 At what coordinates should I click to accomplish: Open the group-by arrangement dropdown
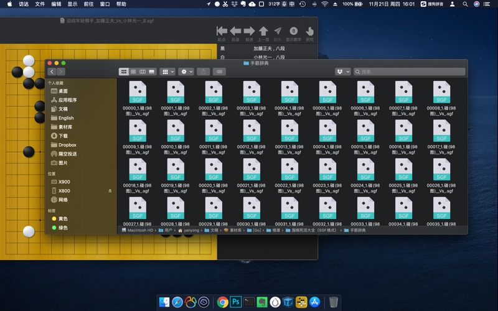(x=167, y=72)
